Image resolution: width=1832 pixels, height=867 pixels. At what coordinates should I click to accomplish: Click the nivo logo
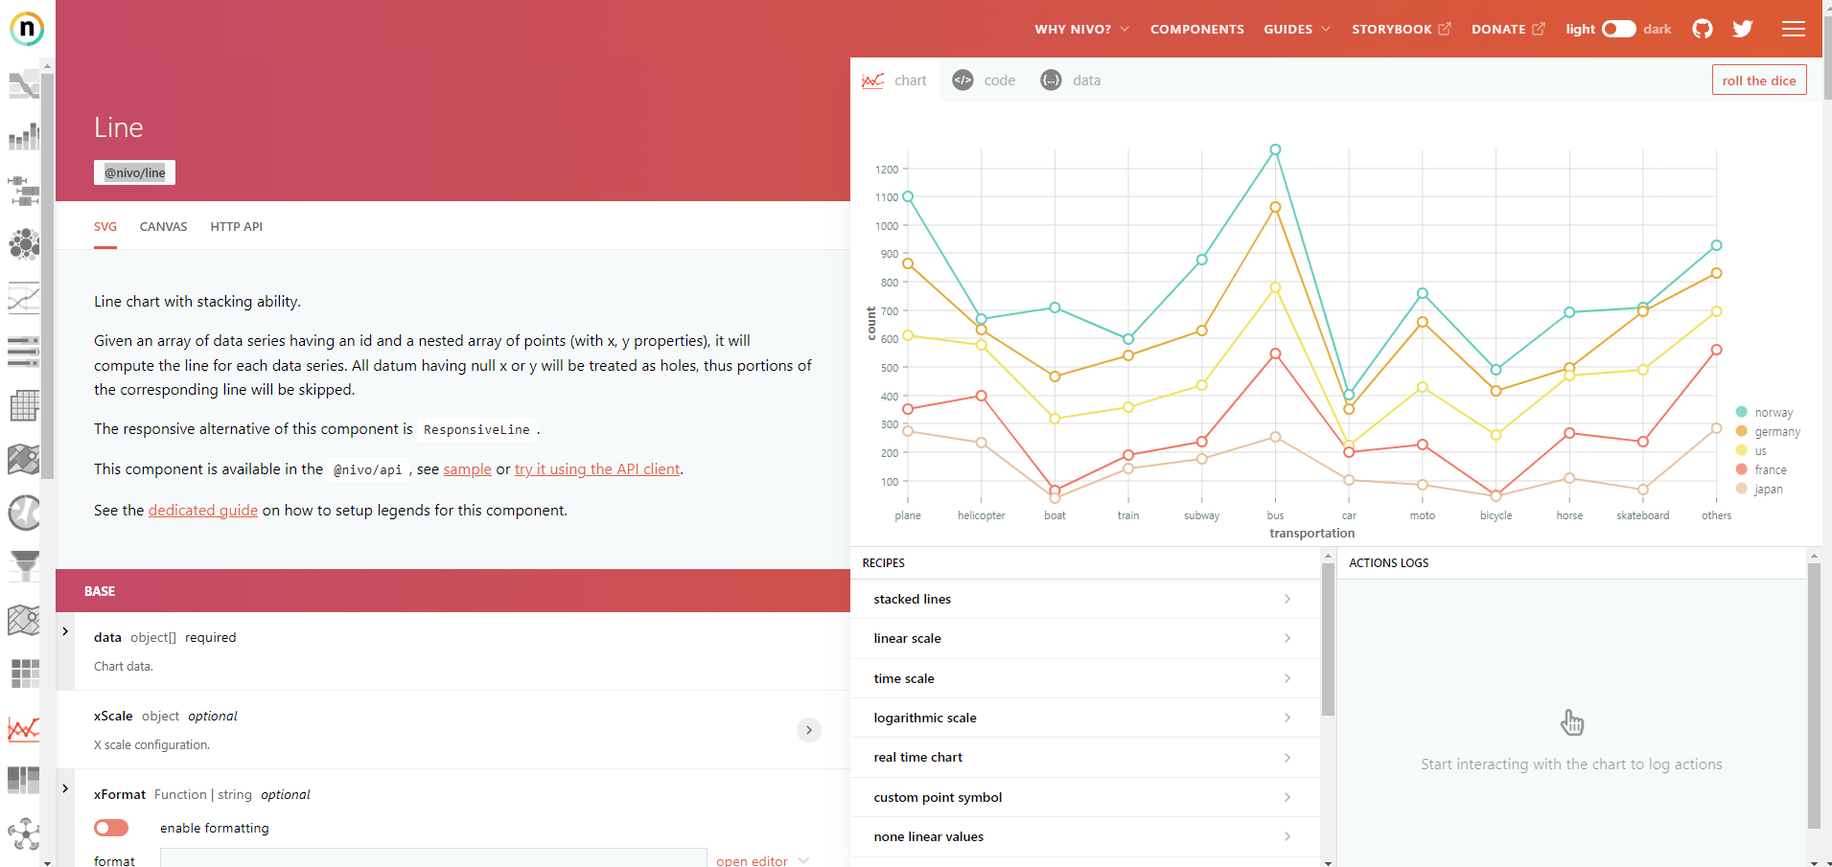[27, 29]
